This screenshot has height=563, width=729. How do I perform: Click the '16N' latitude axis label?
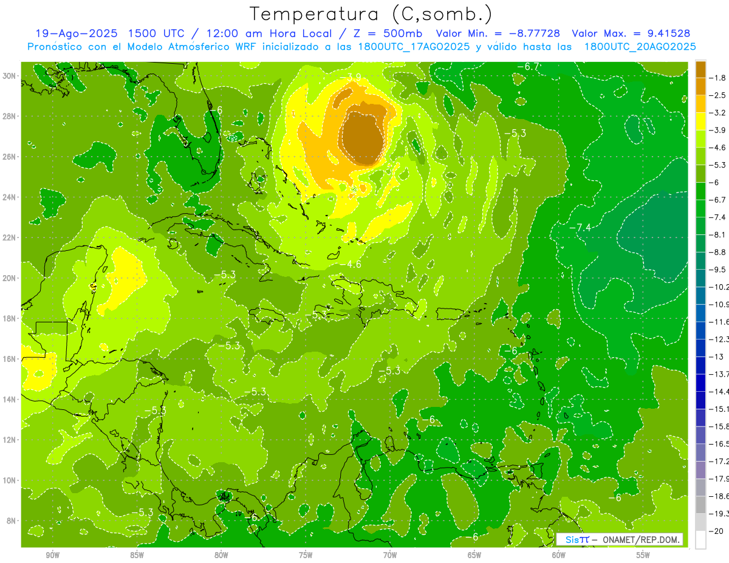[9, 359]
